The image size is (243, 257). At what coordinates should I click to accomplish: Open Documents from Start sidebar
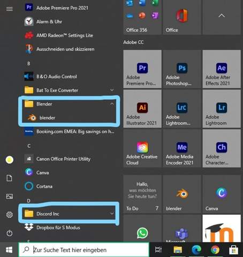(10, 178)
